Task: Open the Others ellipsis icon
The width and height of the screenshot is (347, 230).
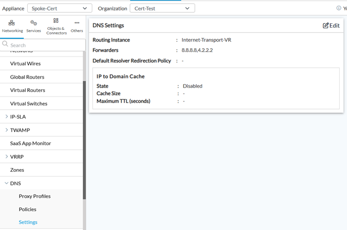Action: [77, 23]
